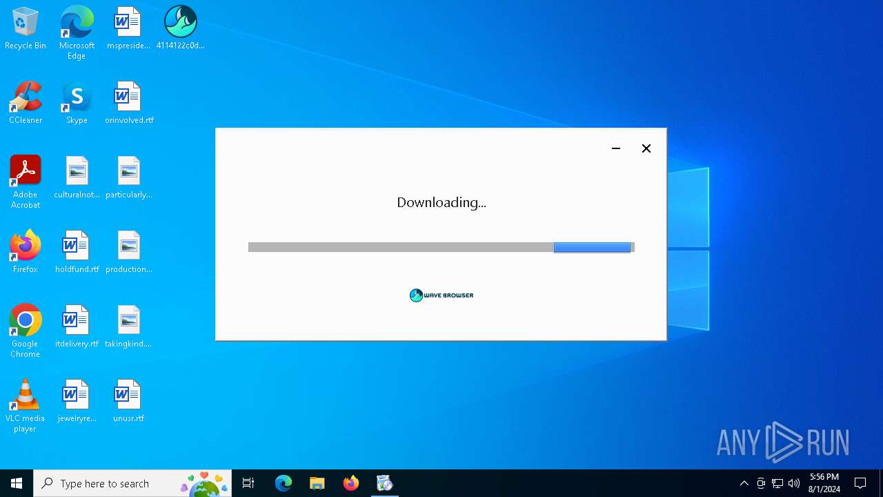Select the particularly... image file icon
The image size is (883, 497).
click(129, 178)
